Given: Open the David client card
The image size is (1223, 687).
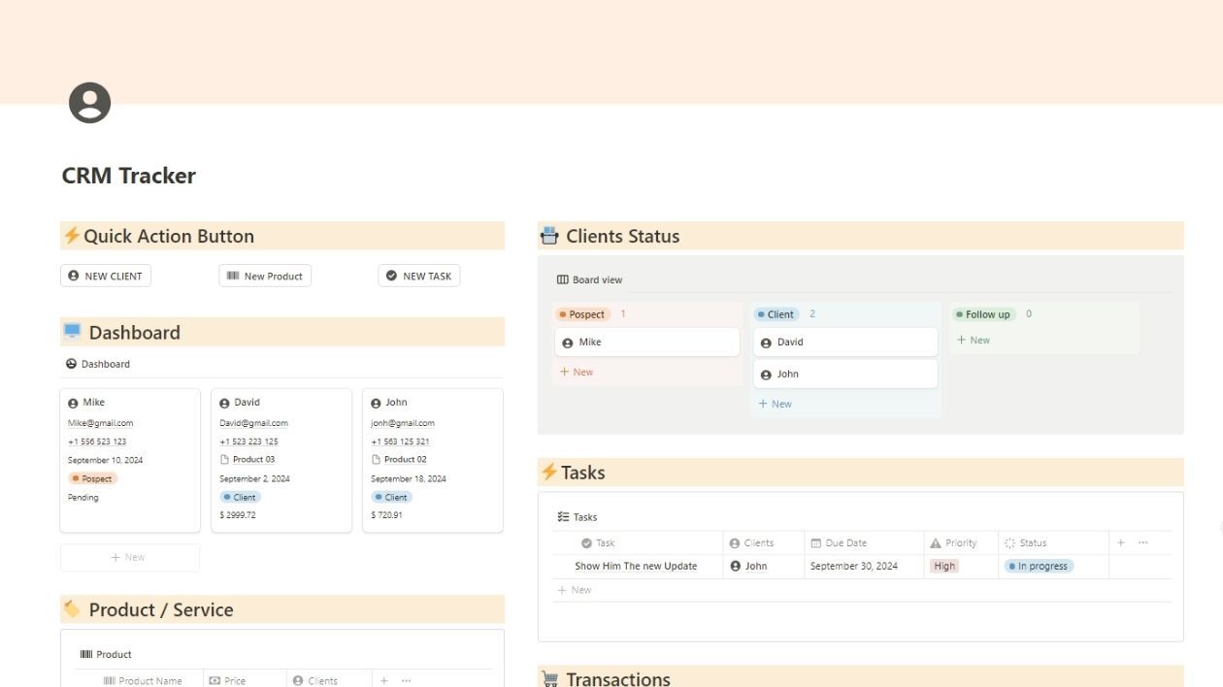Looking at the screenshot, I should [281, 460].
